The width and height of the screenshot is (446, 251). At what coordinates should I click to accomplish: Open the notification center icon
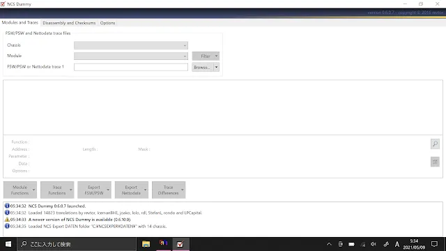click(434, 244)
